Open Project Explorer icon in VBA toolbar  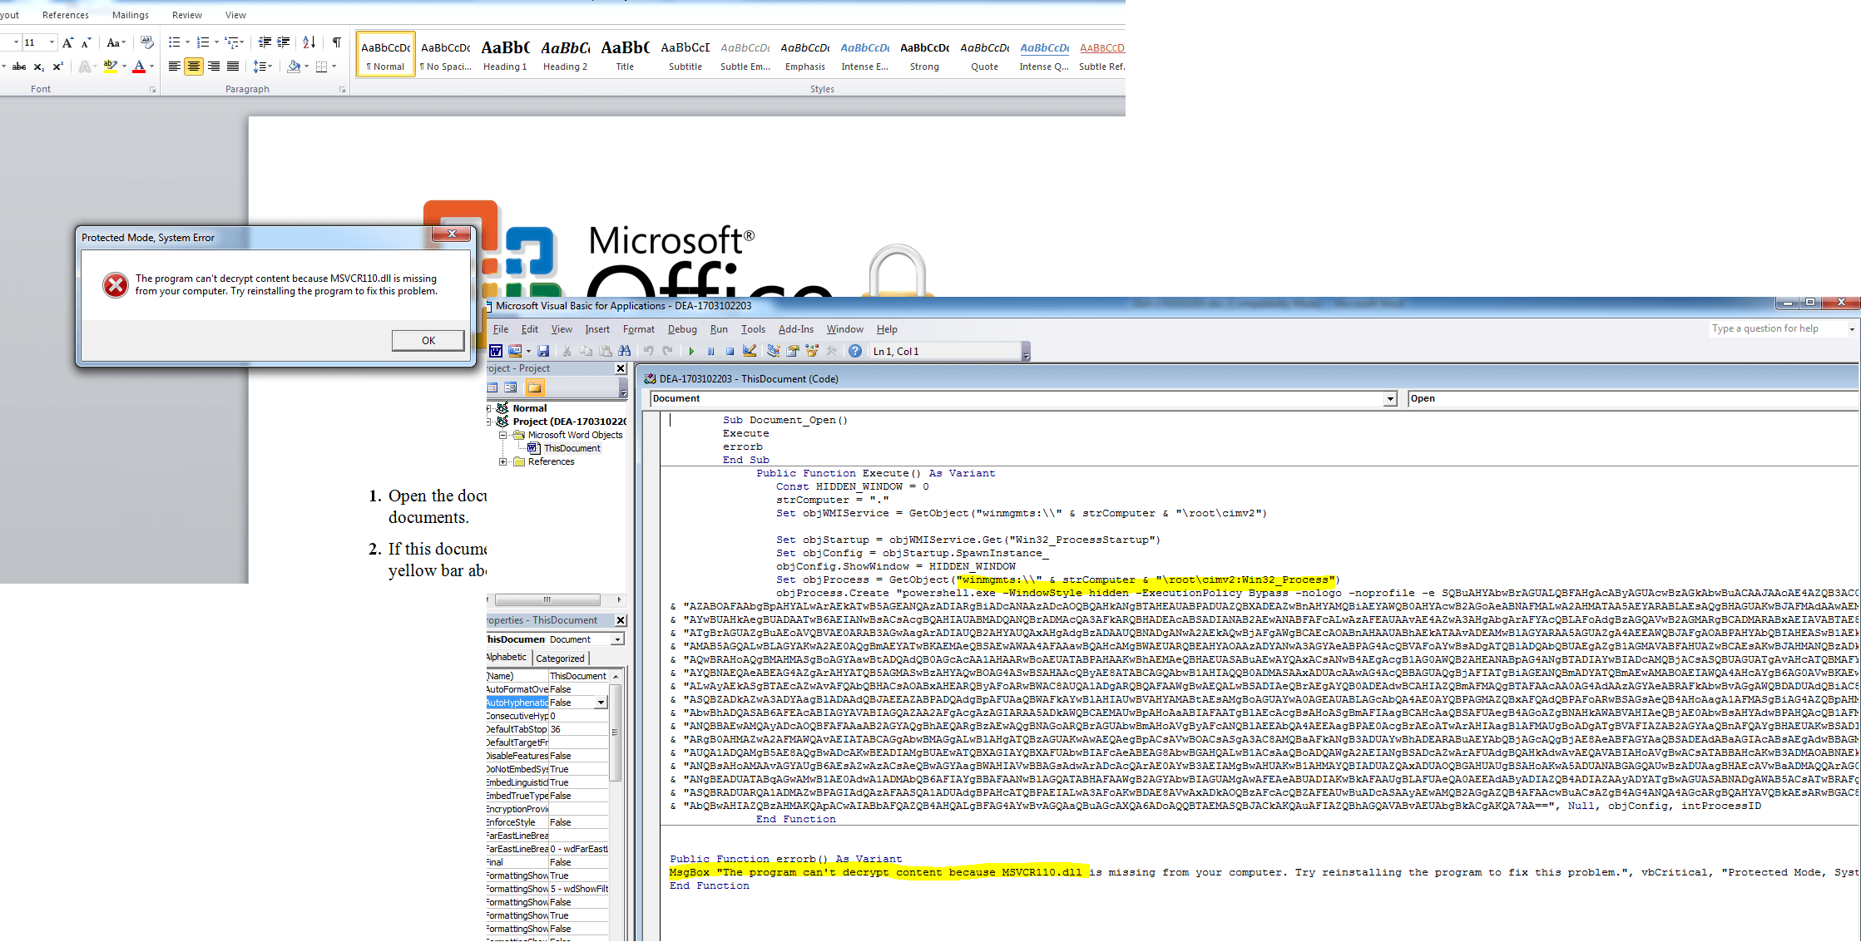[774, 351]
